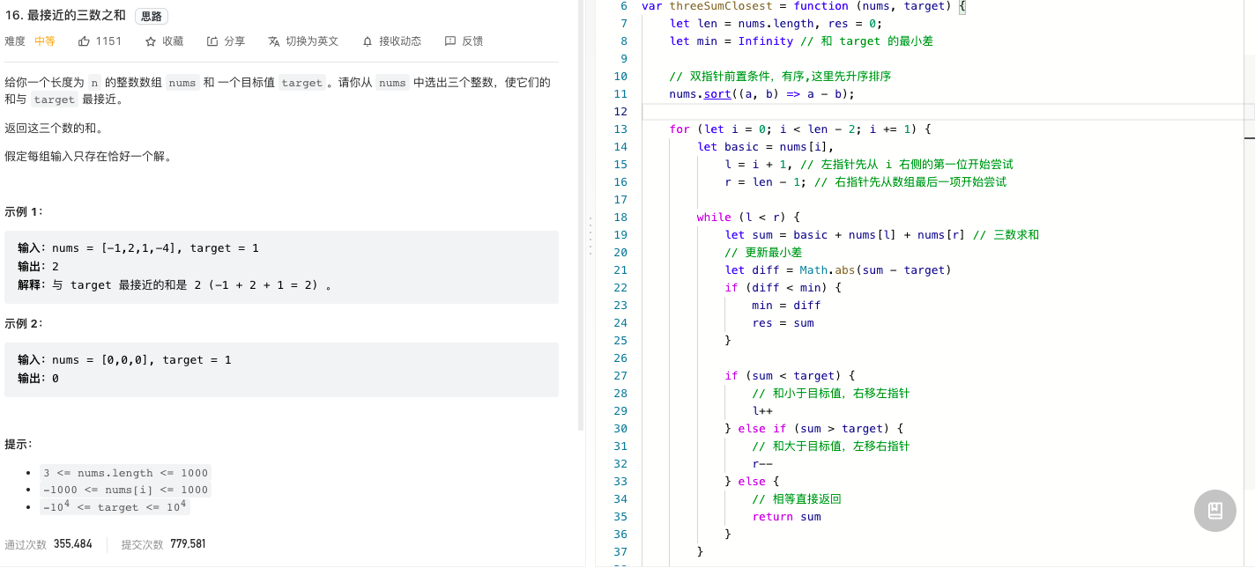Click the panel divider drag handle
The image size is (1255, 568).
pyautogui.click(x=590, y=234)
